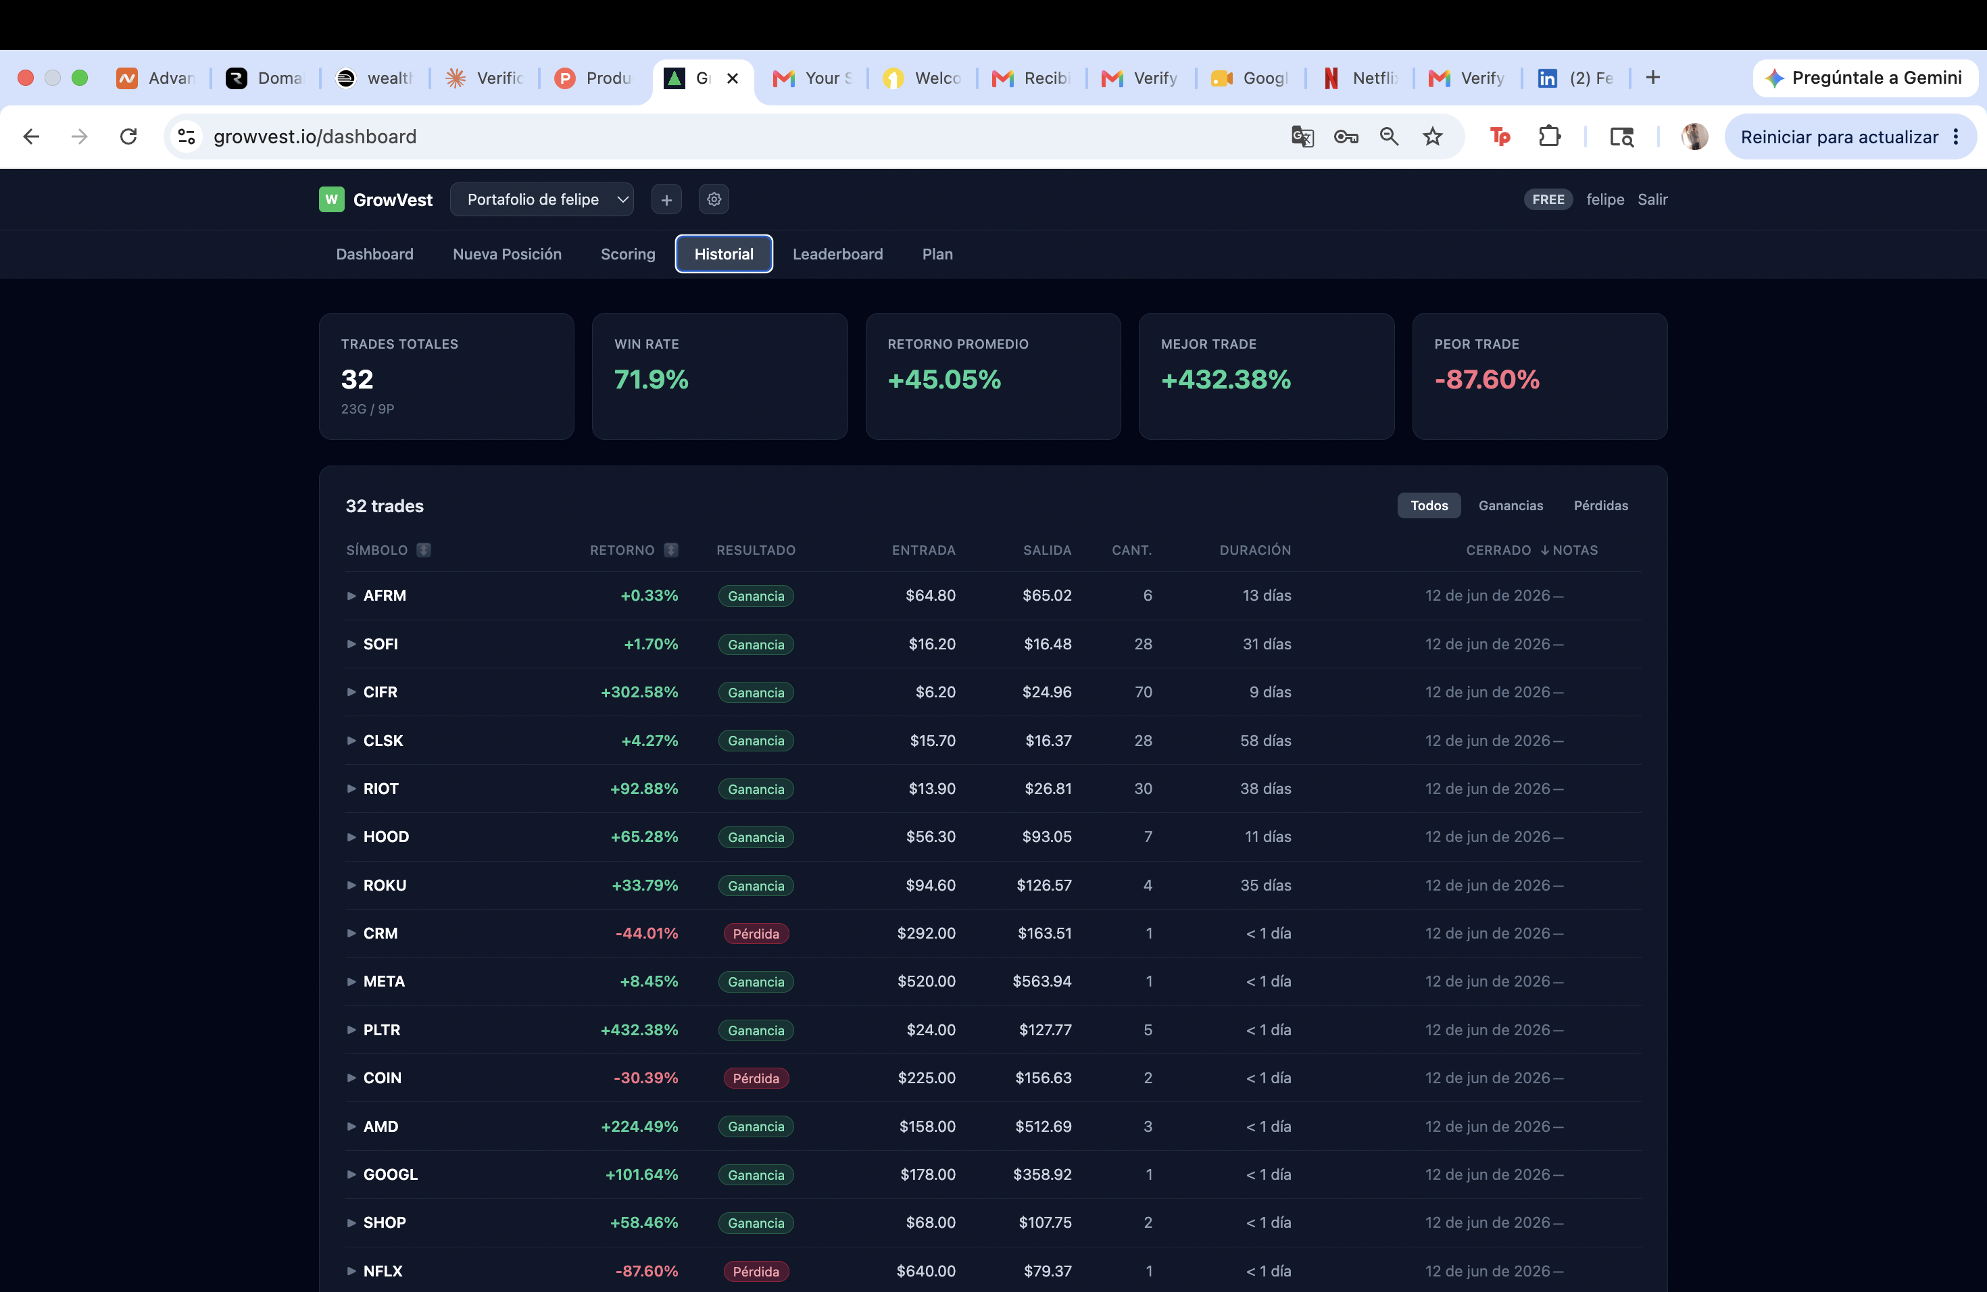Go to the Scoring section
The width and height of the screenshot is (1987, 1292).
(x=628, y=255)
